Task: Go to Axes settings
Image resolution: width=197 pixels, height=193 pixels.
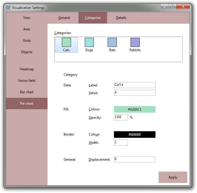Action: coord(27,29)
